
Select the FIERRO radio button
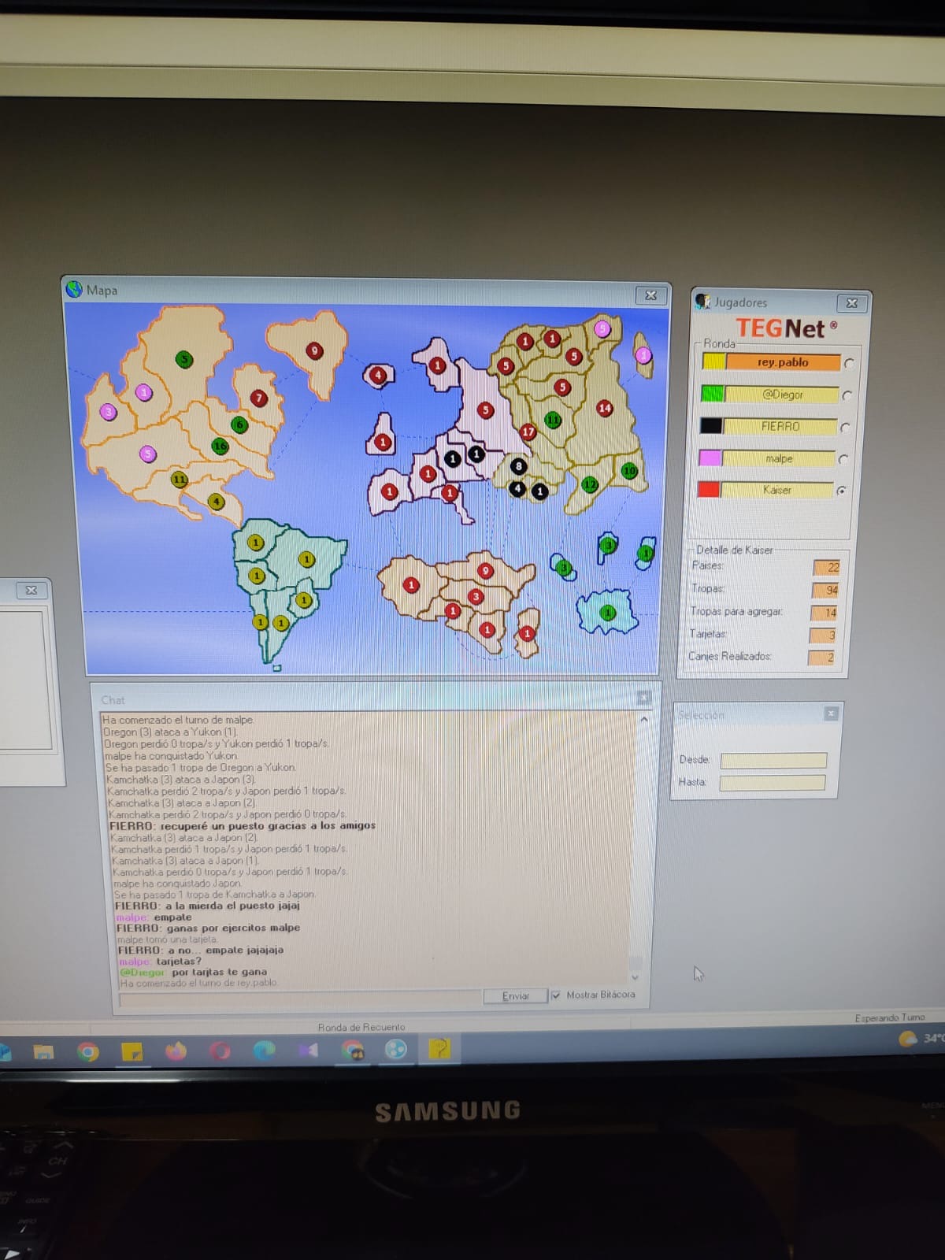[x=844, y=428]
